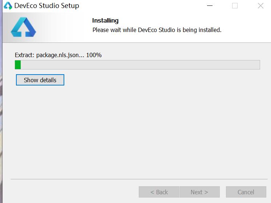Screen dimensions: 271x203
Task: Click the 100% extraction percentage label
Action: click(94, 55)
